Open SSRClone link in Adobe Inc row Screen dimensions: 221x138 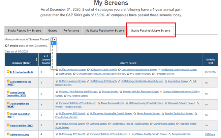point(210,134)
